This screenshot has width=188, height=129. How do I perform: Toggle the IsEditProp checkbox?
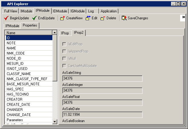coord(64,44)
